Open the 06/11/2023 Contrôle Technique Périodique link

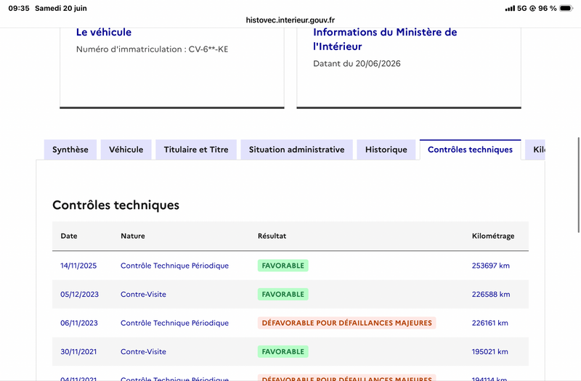pos(174,323)
